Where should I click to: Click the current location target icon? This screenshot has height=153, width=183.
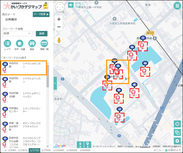coord(177,124)
